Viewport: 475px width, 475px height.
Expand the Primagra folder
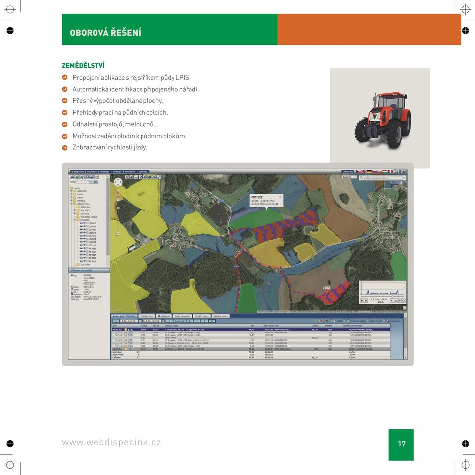71,200
